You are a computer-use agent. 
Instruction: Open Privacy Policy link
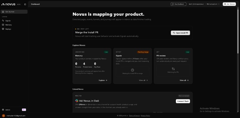[145, 116]
